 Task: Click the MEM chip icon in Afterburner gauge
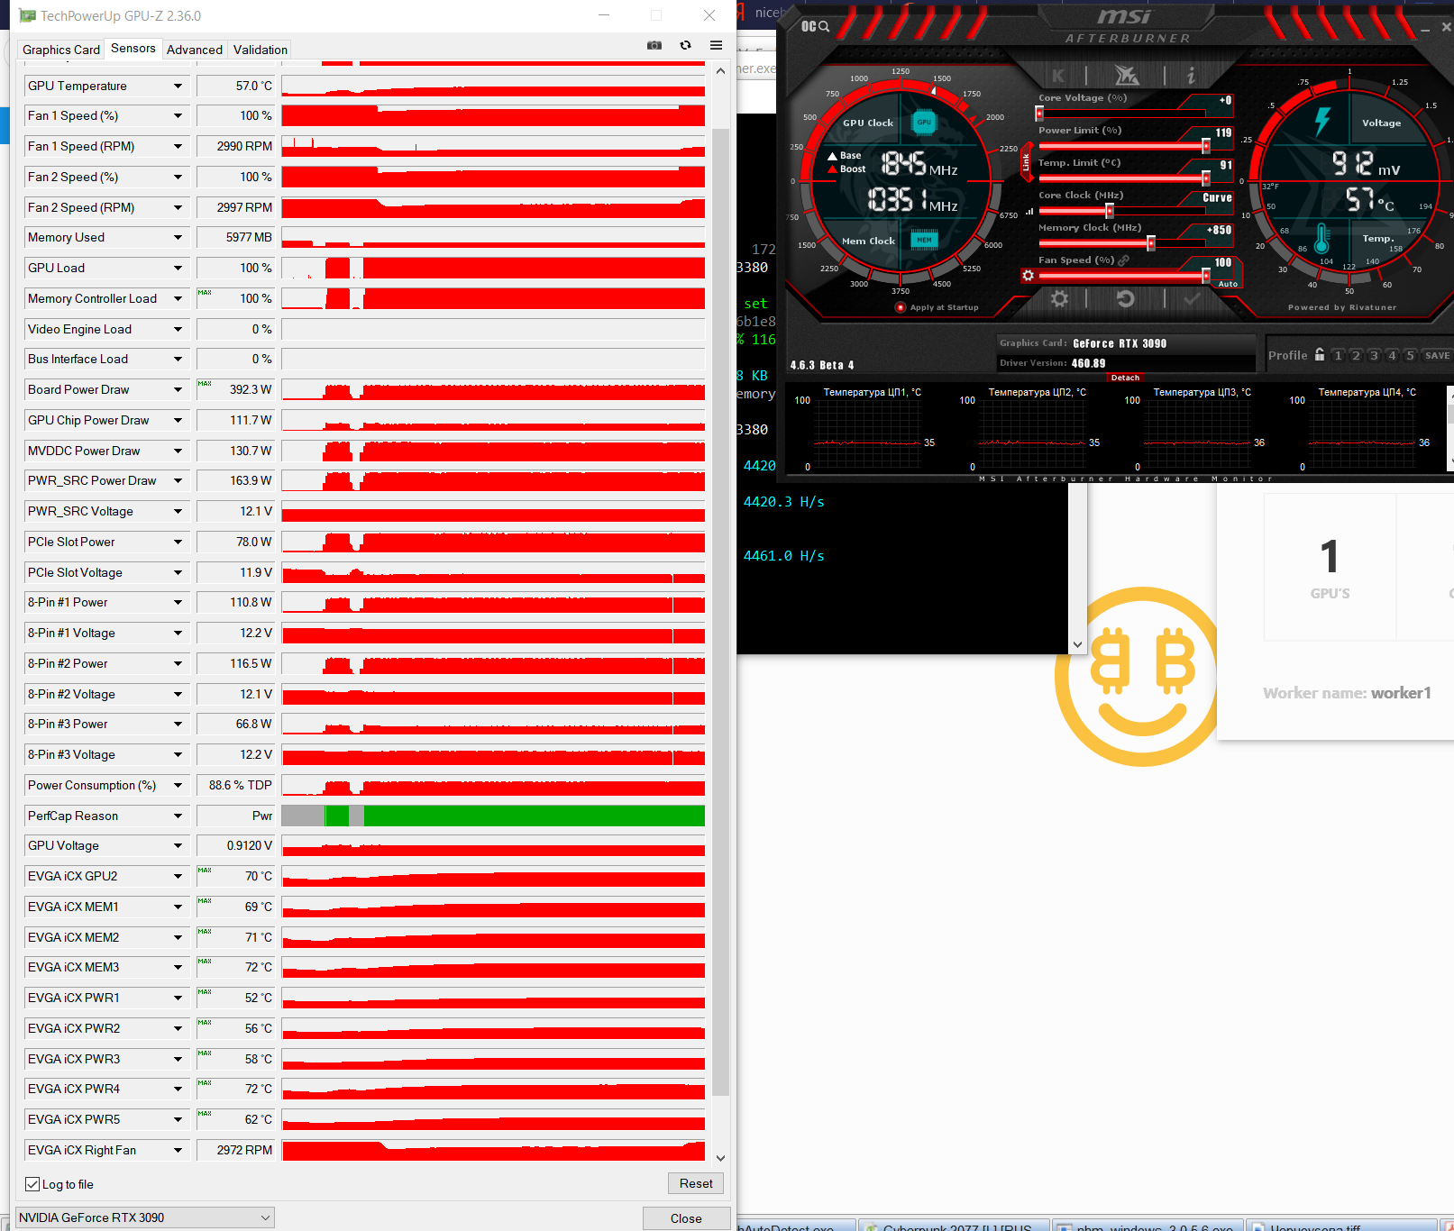(x=924, y=240)
